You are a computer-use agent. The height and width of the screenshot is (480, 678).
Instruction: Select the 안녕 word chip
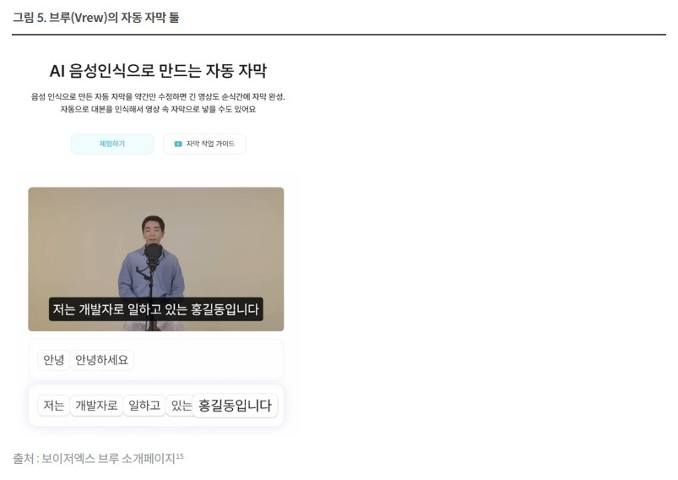(54, 360)
